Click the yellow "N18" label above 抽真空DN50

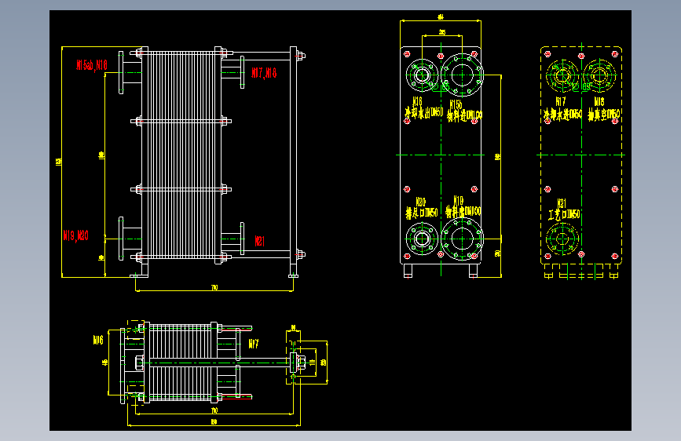599,102
